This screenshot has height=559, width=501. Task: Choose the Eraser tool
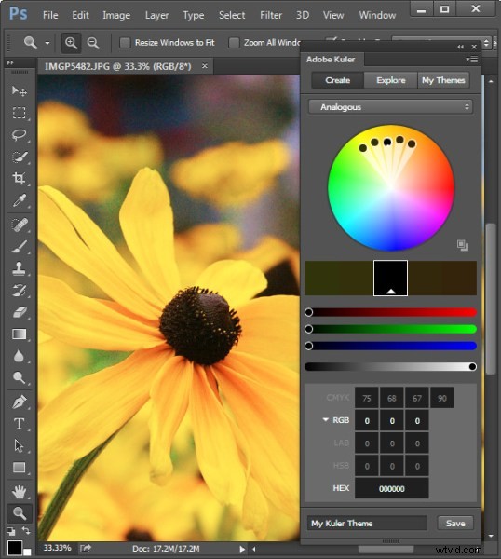[19, 312]
